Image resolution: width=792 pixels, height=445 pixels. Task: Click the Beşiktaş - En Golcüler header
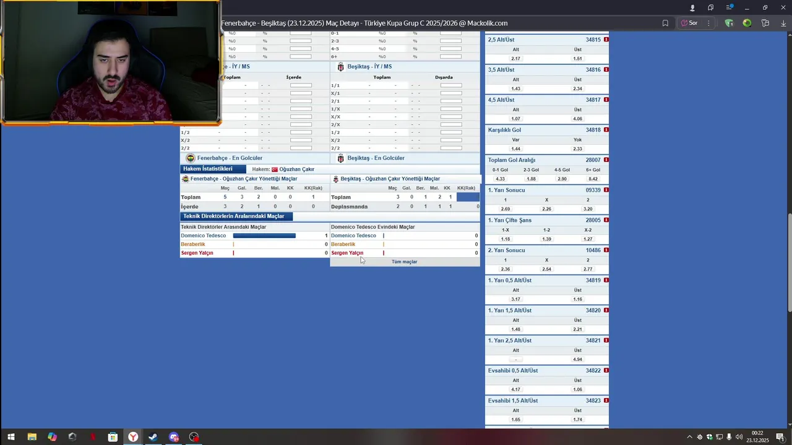click(376, 158)
